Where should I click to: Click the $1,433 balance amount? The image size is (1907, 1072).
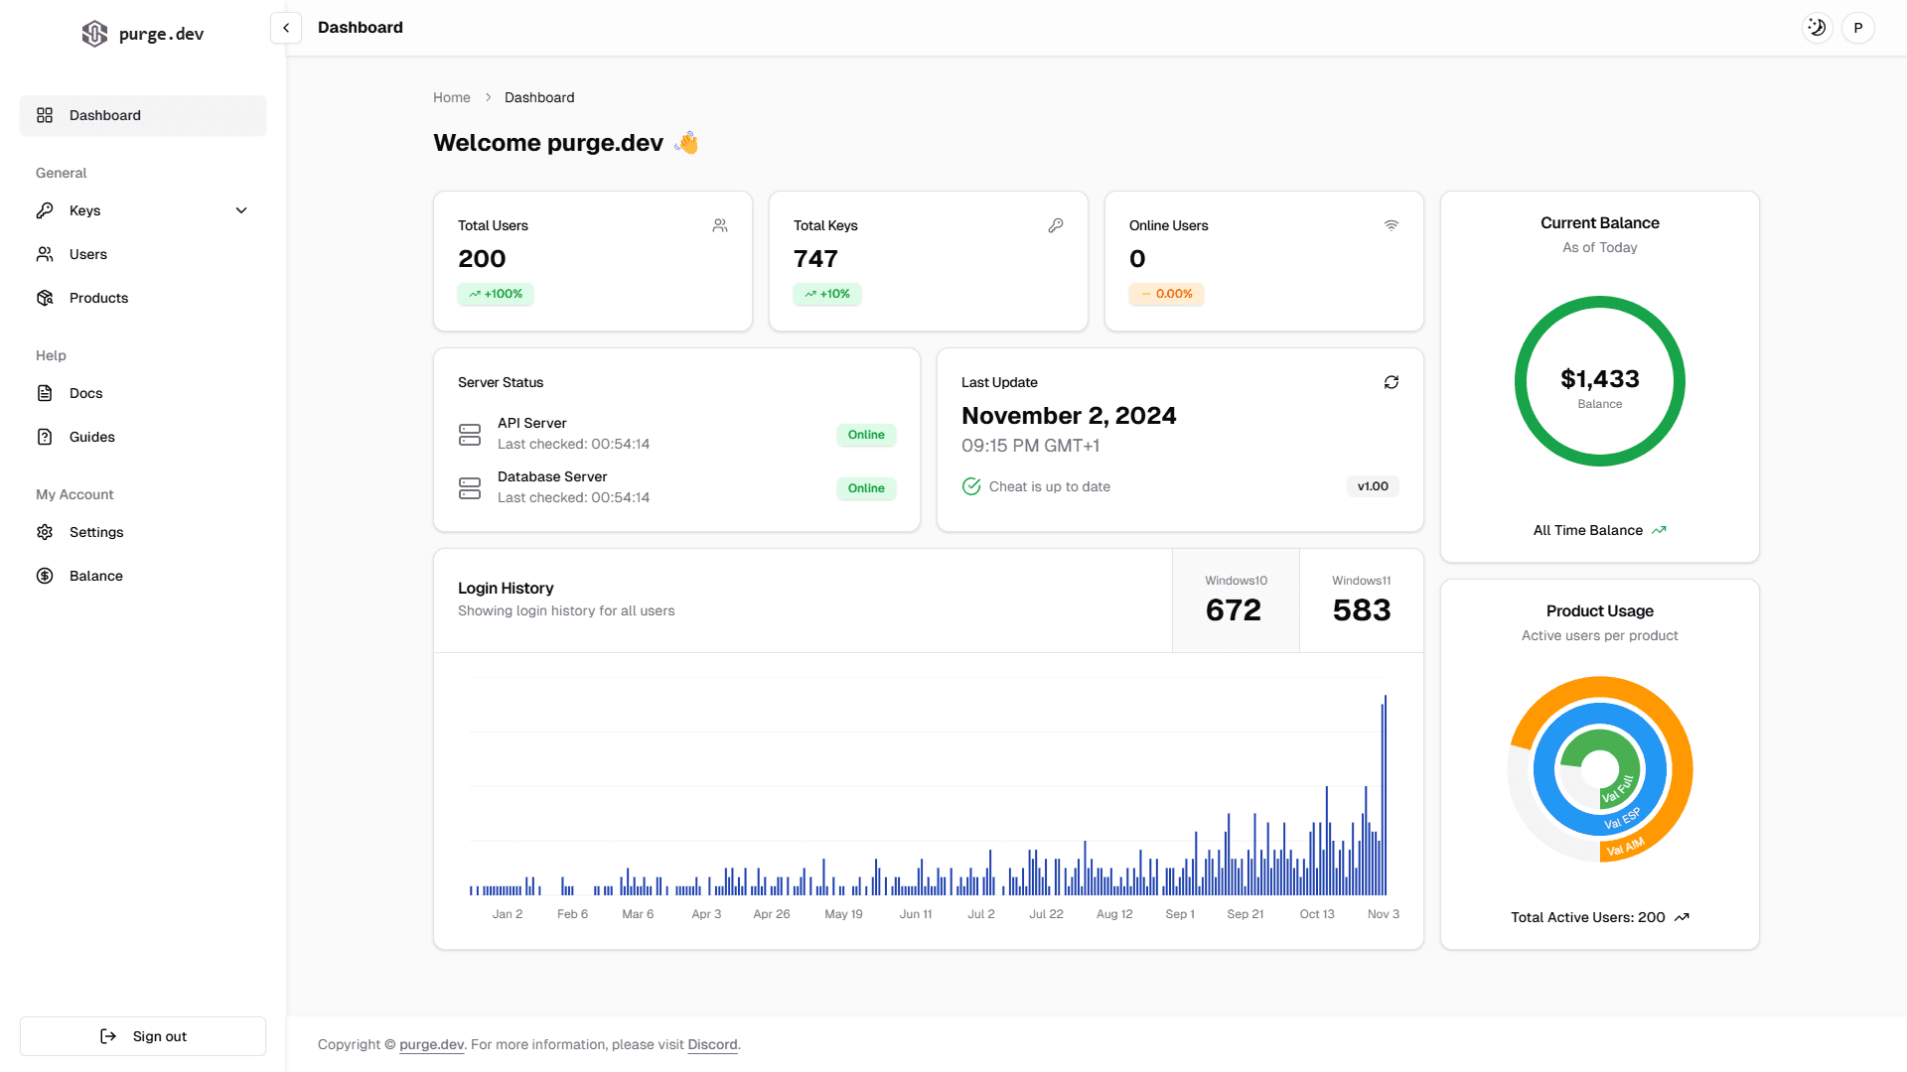coord(1600,379)
